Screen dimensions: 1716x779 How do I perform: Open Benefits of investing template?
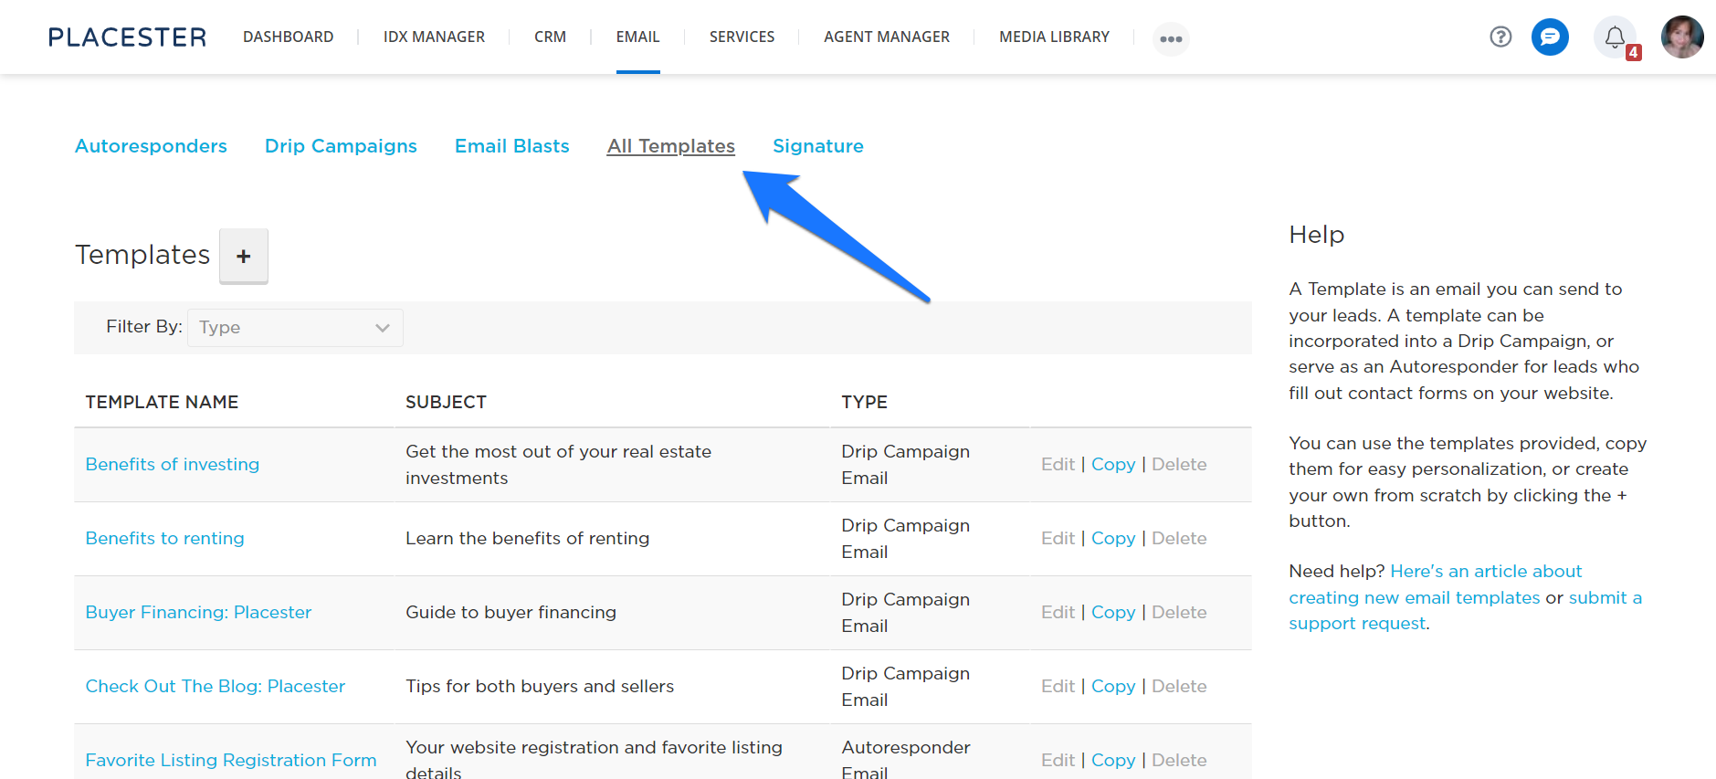coord(173,464)
